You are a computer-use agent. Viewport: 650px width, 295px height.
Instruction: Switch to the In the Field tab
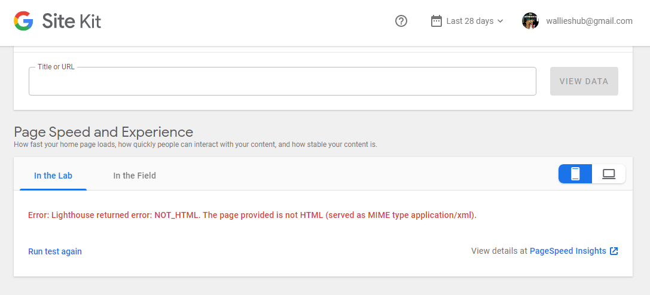pos(135,176)
